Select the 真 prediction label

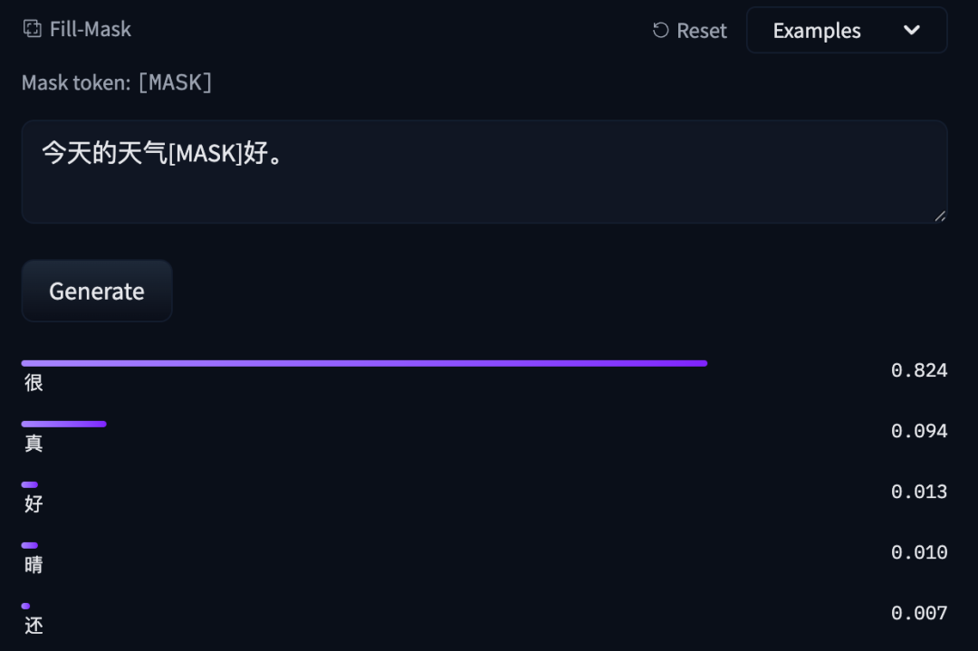[x=34, y=444]
